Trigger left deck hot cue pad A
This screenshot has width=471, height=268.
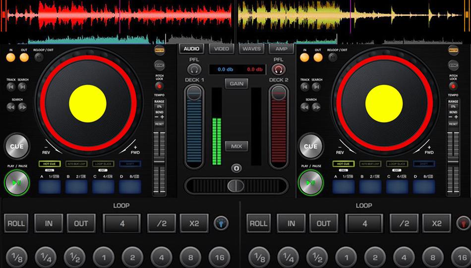(50, 186)
